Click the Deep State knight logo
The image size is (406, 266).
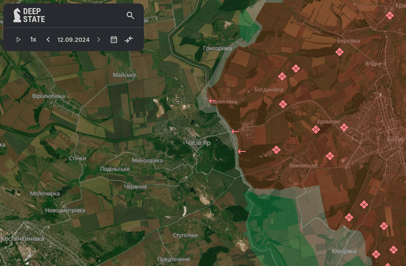click(x=18, y=15)
